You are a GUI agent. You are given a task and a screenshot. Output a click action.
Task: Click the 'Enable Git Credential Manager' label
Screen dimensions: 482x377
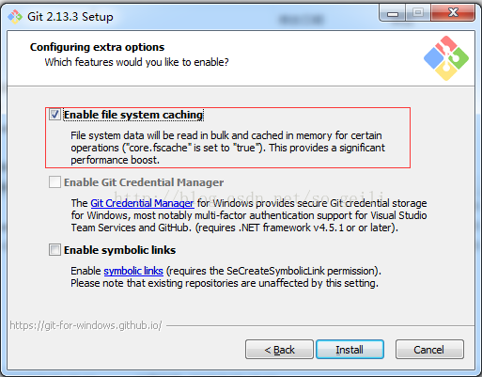144,182
